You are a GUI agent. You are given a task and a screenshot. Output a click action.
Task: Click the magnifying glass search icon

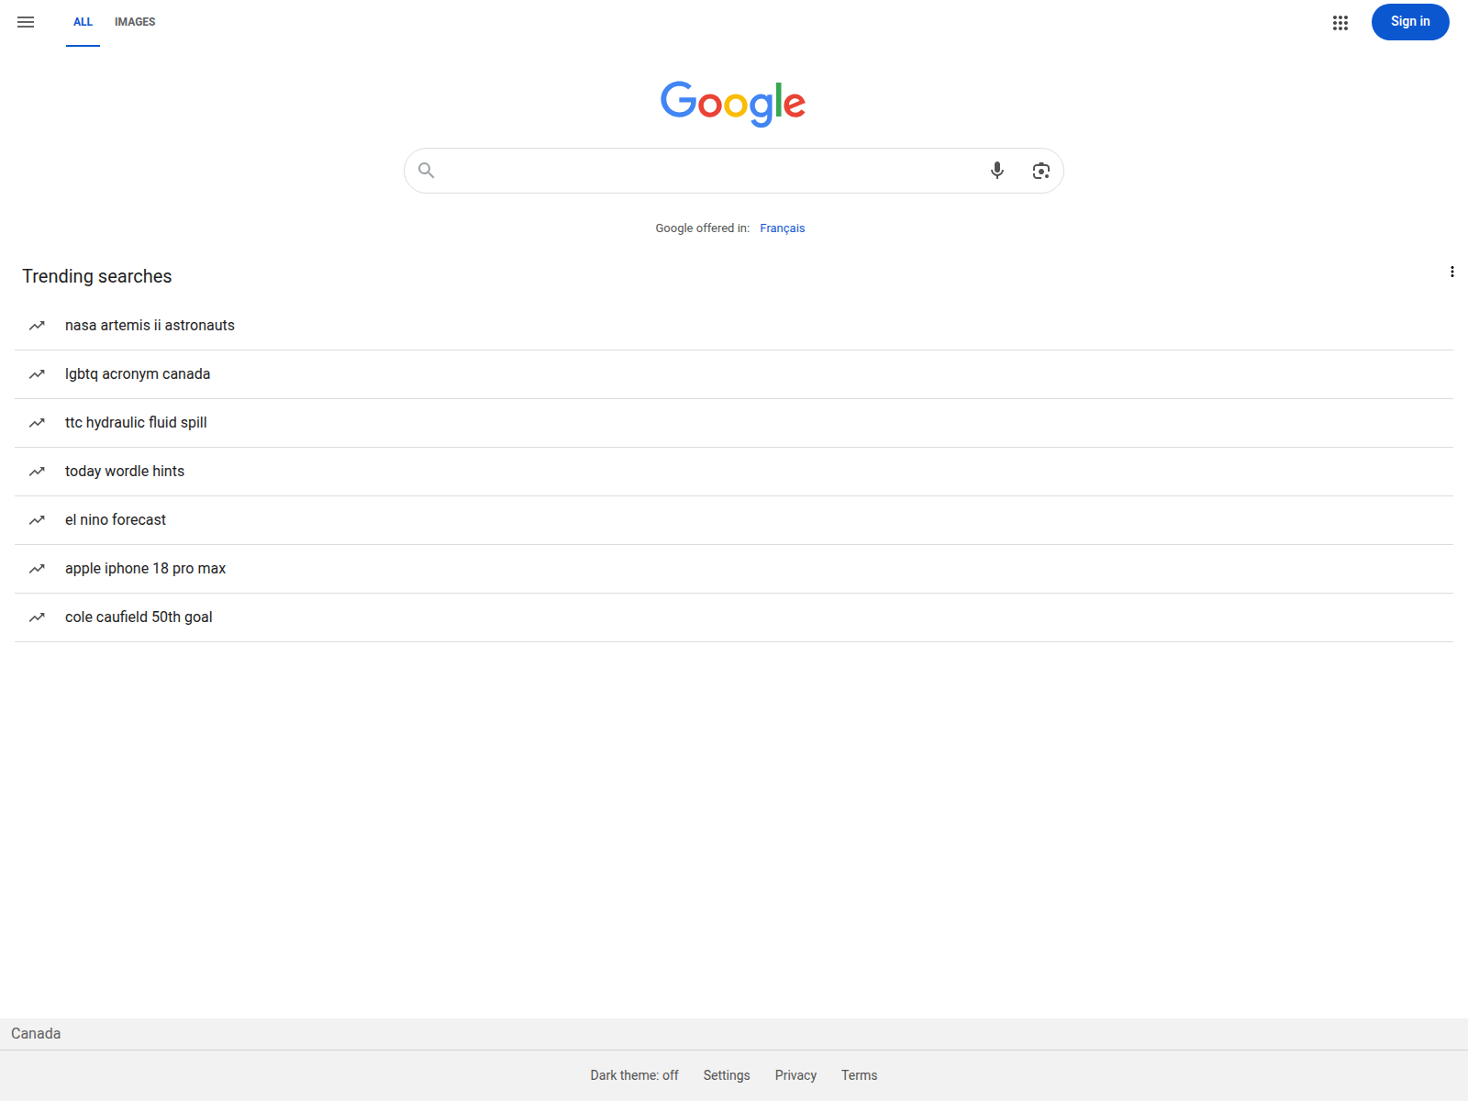pos(427,171)
